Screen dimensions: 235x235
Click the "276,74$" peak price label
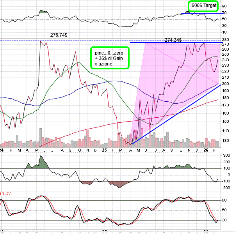(x=59, y=35)
